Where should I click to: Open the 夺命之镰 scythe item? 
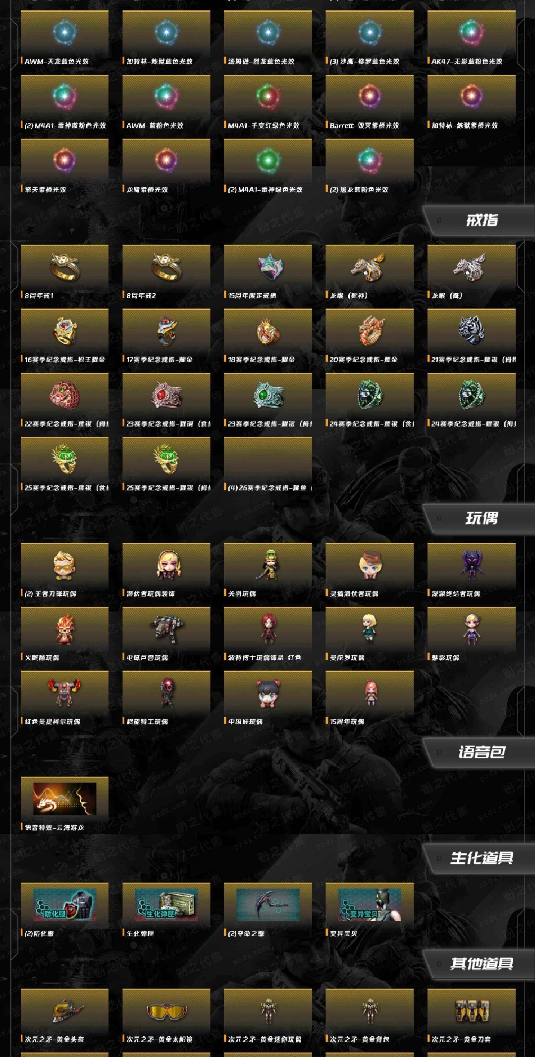[x=268, y=910]
